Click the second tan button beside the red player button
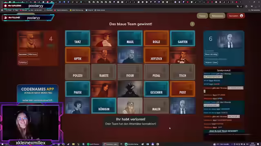This screenshot has width=261, height=146. 217,16
